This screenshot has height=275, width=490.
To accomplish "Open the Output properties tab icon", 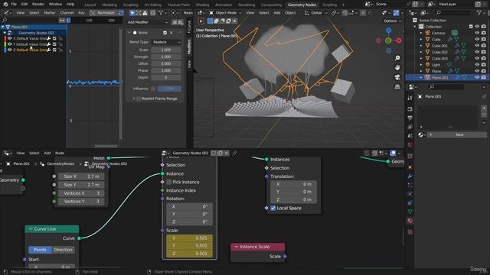I will [410, 118].
